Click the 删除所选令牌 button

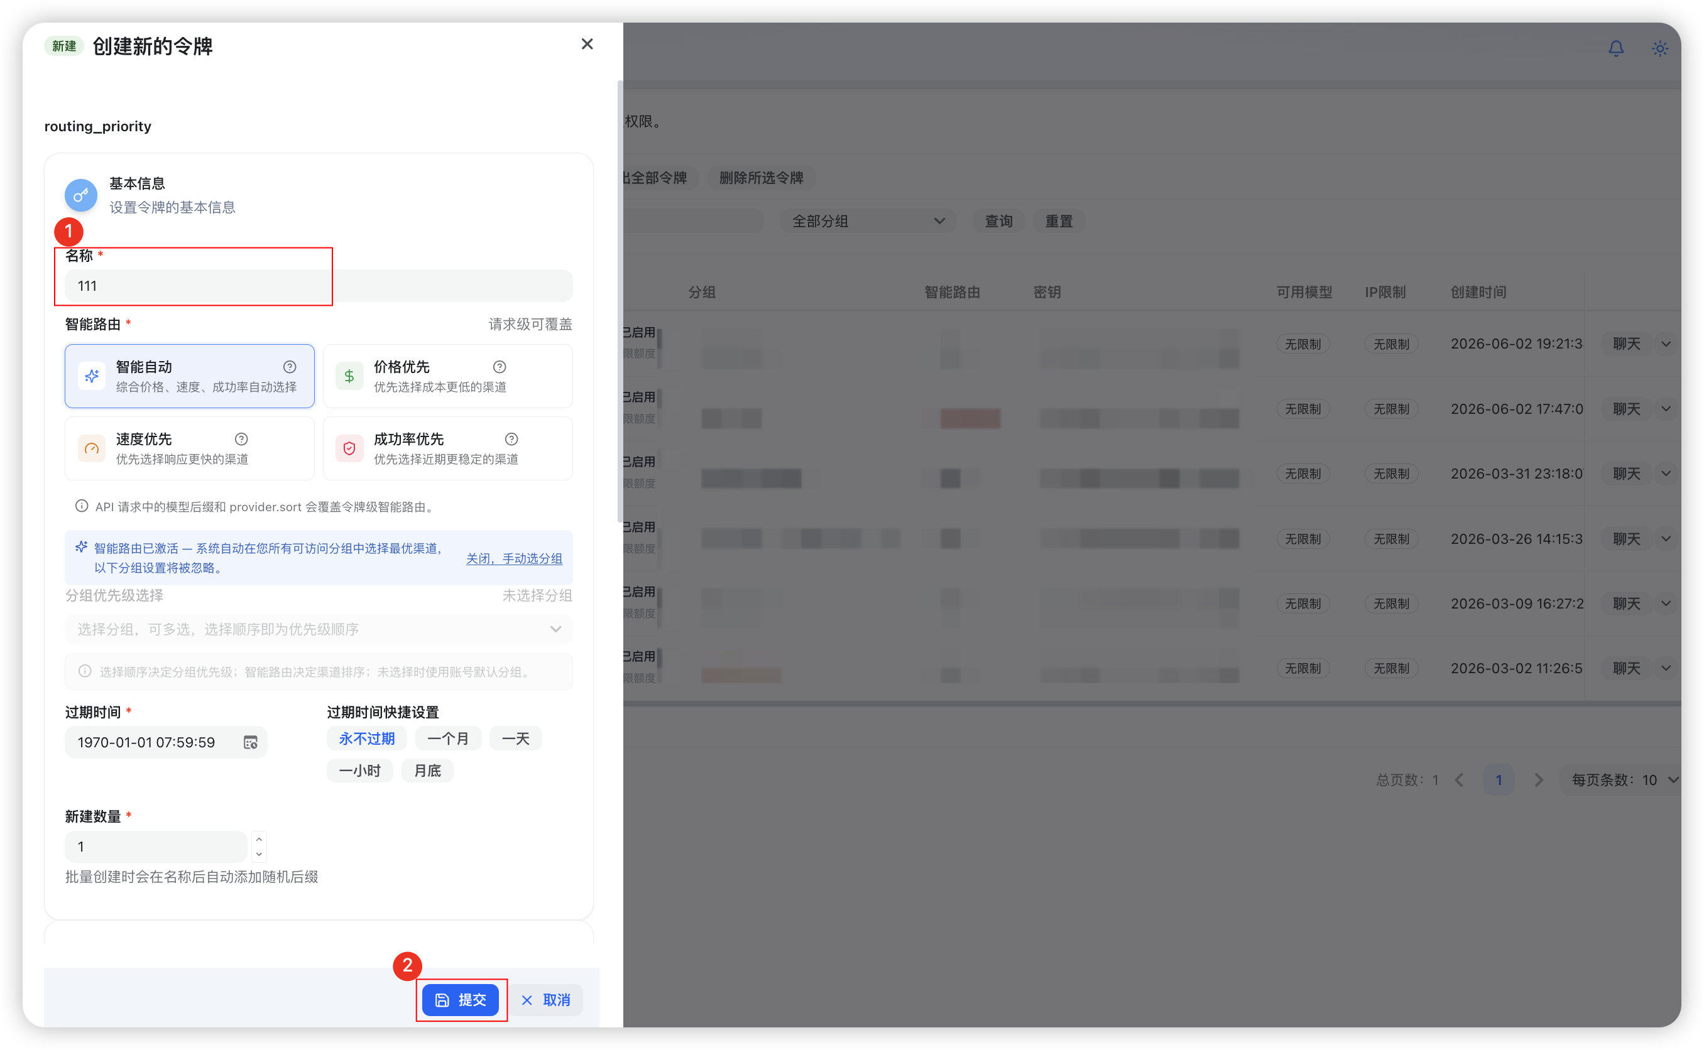762,178
